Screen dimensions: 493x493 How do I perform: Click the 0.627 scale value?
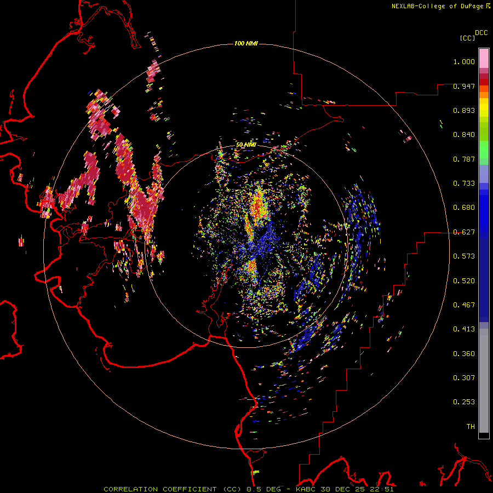coord(464,232)
